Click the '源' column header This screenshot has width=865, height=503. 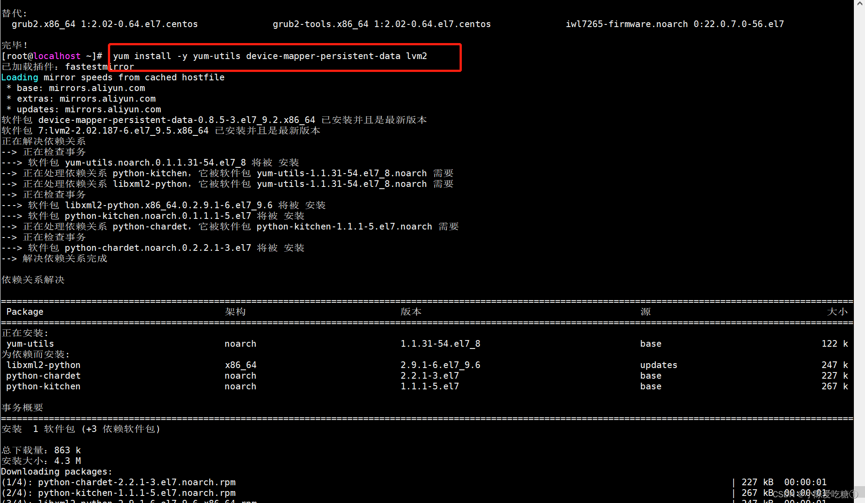tap(645, 312)
